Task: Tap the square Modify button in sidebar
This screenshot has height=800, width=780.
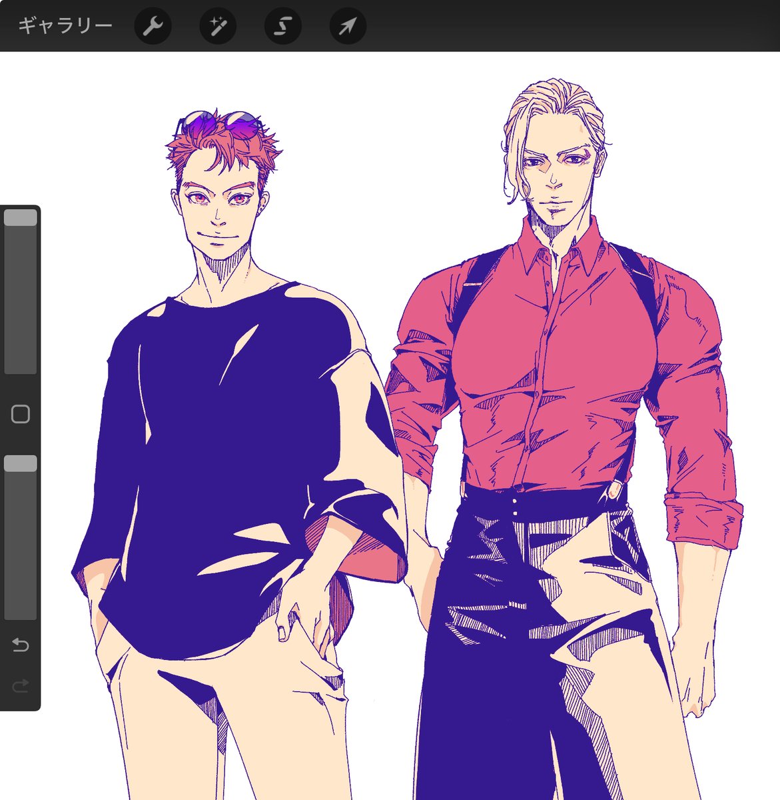Action: [21, 414]
